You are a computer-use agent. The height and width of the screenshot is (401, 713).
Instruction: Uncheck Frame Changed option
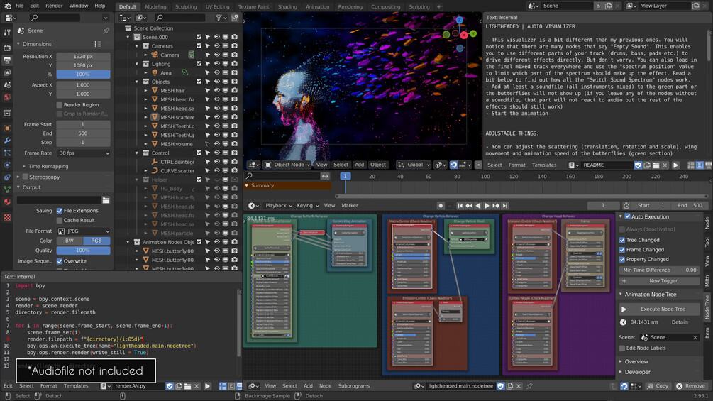pos(622,250)
